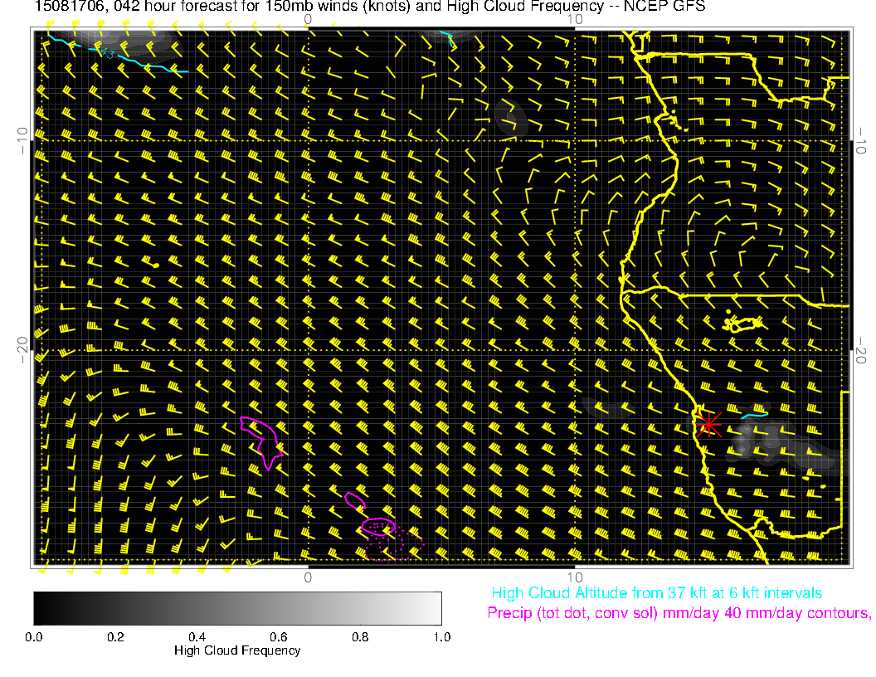
Task: Click the magenta Precip legend text
Action: click(x=679, y=613)
